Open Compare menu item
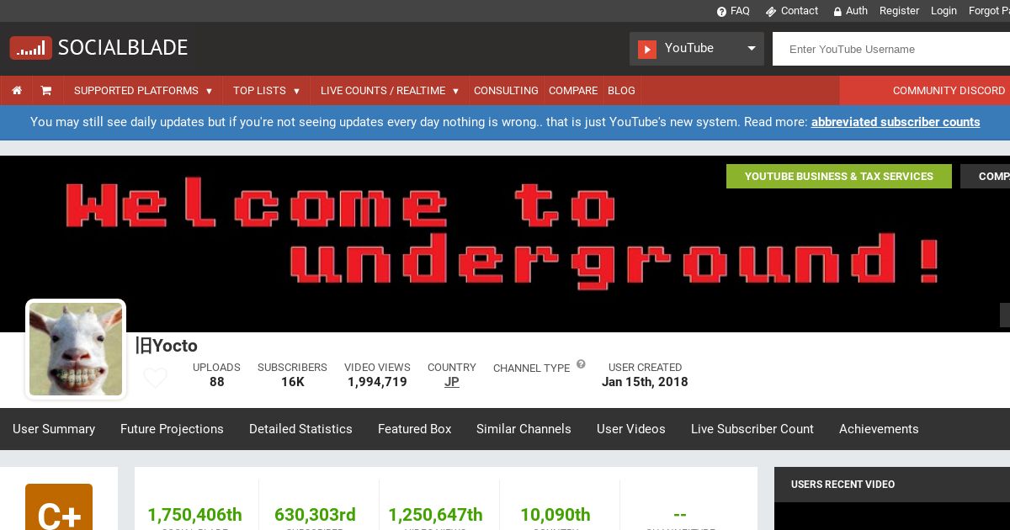Screen dimensions: 1010x530 tap(573, 91)
